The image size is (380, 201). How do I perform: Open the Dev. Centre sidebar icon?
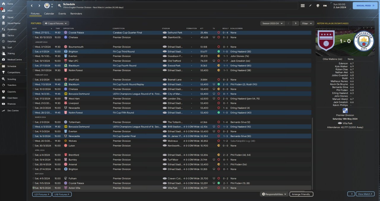tap(3, 111)
